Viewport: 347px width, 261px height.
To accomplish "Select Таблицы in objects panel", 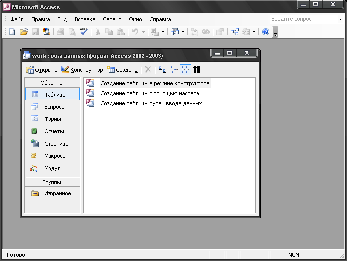I will tap(52, 94).
